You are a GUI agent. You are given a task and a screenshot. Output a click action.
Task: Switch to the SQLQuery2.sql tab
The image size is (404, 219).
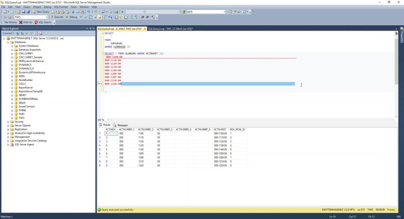[170, 29]
